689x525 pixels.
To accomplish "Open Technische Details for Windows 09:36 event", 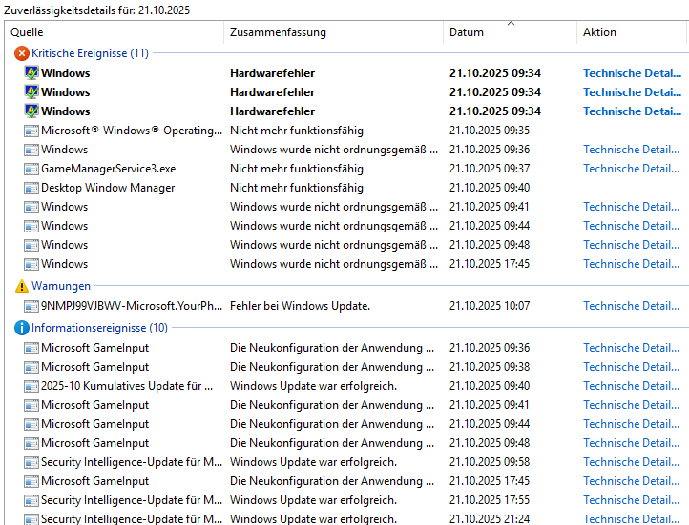I will (x=632, y=150).
